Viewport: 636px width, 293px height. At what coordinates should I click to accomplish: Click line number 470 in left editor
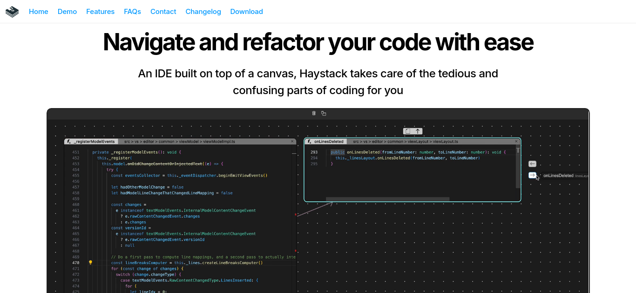75,263
